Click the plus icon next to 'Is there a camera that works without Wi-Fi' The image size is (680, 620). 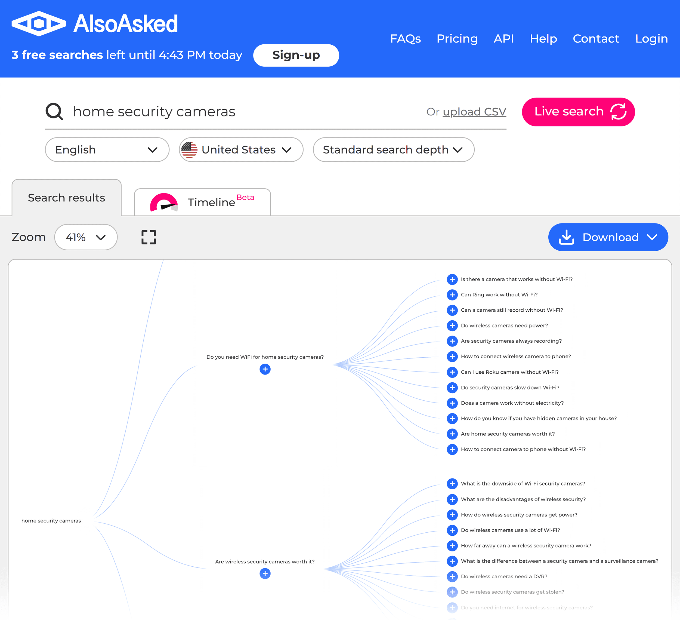451,279
